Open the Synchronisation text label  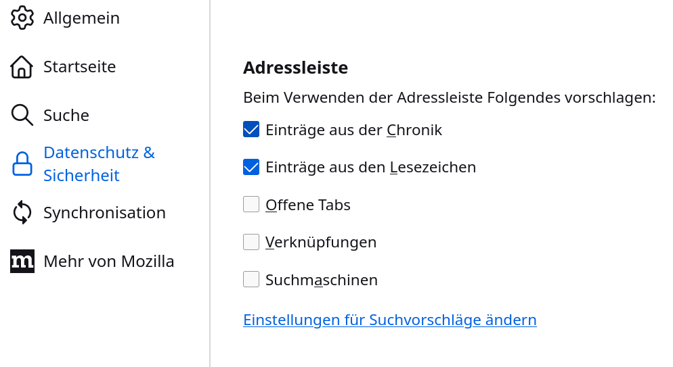click(x=104, y=213)
